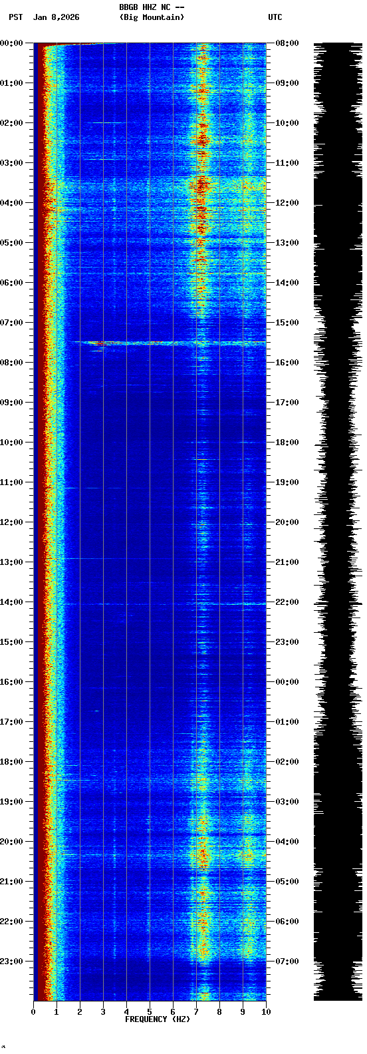The width and height of the screenshot is (367, 1054).
Task: Click the 22:00 UTC time label
Action: (x=287, y=602)
